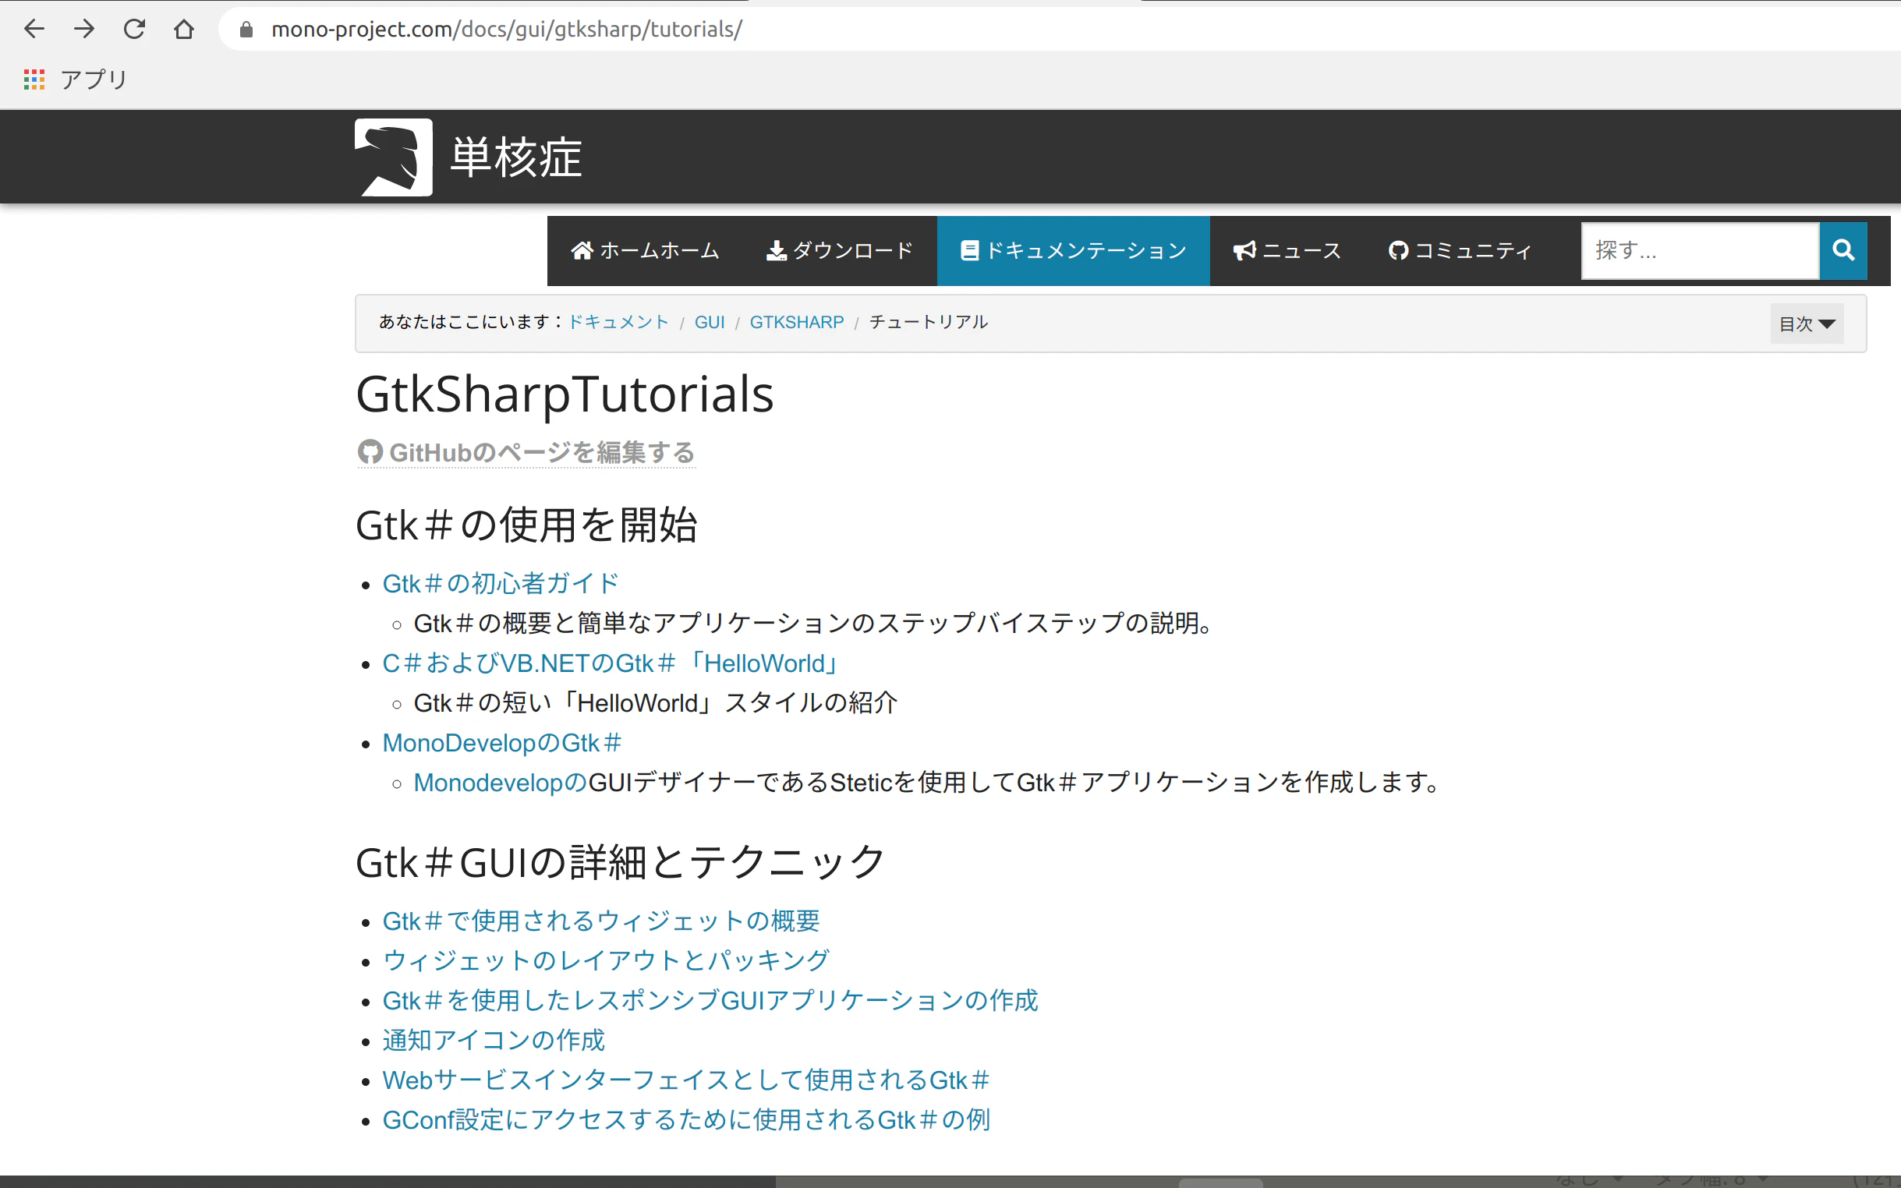Screen dimensions: 1901x1188
Task: Follow the GTKSHARP breadcrumb link
Action: pyautogui.click(x=797, y=322)
